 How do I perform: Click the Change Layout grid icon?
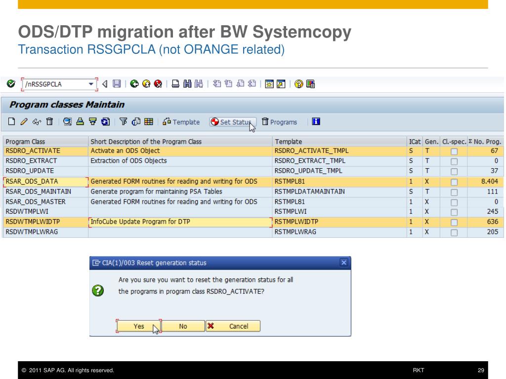(x=149, y=121)
